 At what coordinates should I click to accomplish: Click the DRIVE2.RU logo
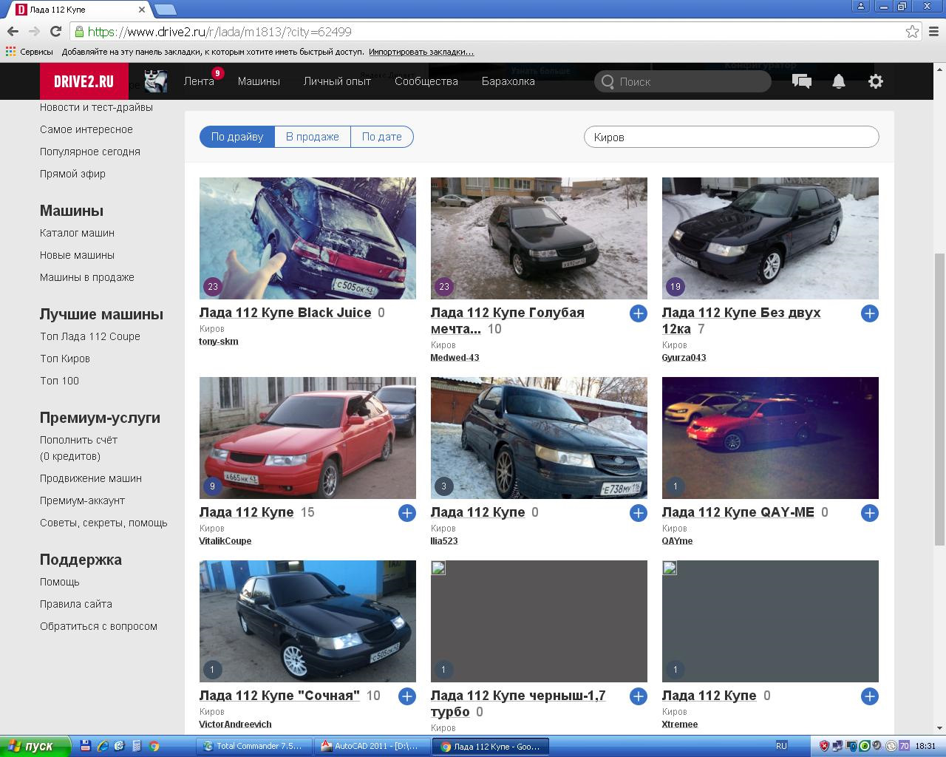click(x=84, y=81)
